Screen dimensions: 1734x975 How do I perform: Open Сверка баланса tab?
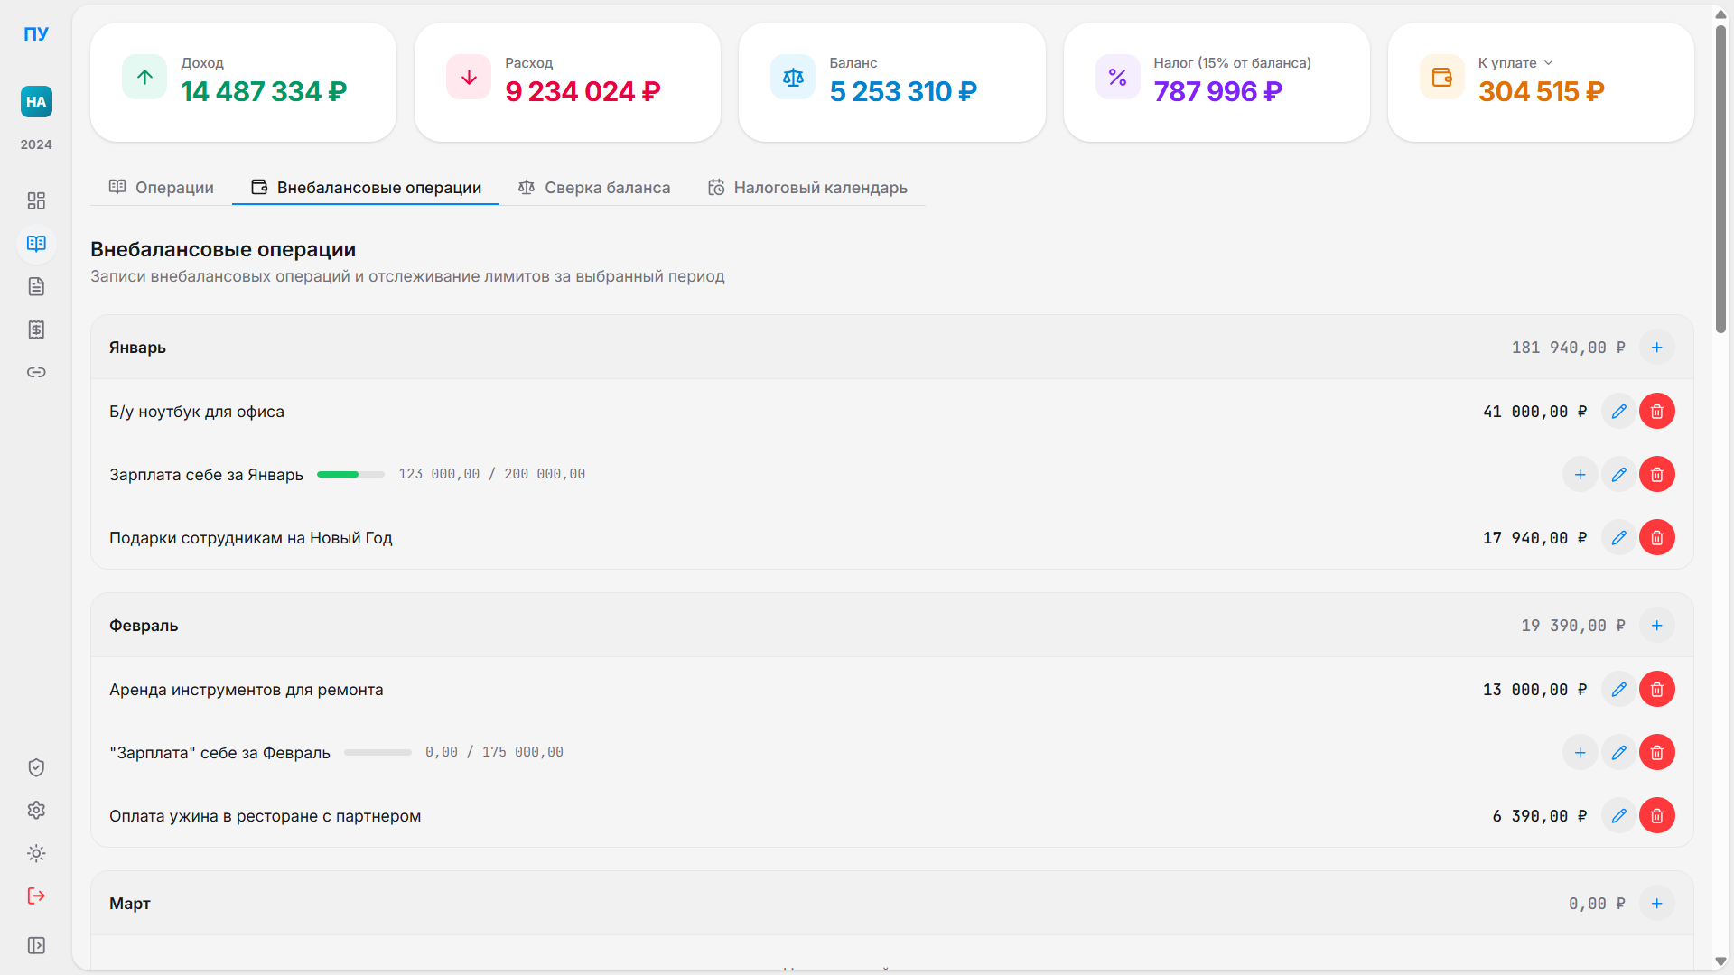(x=594, y=188)
